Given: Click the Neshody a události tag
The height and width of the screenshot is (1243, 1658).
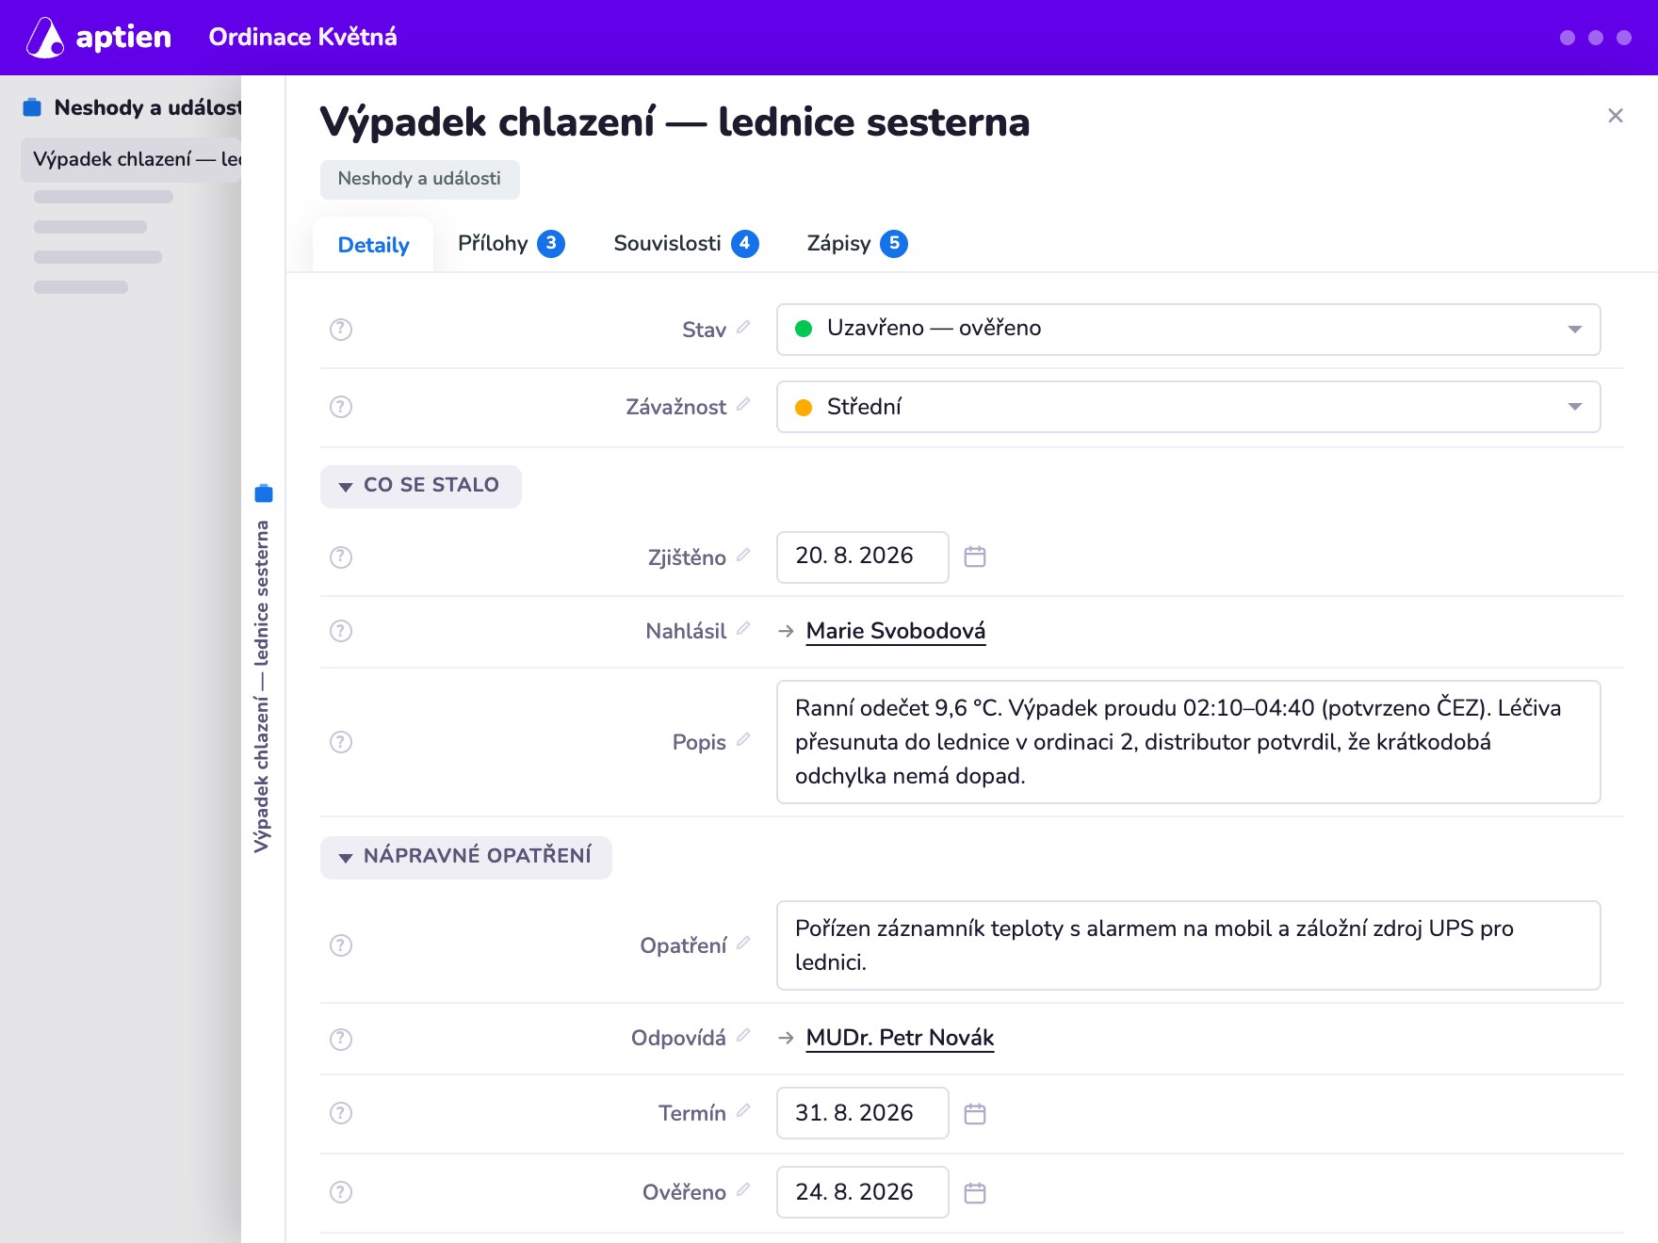Looking at the screenshot, I should (419, 179).
